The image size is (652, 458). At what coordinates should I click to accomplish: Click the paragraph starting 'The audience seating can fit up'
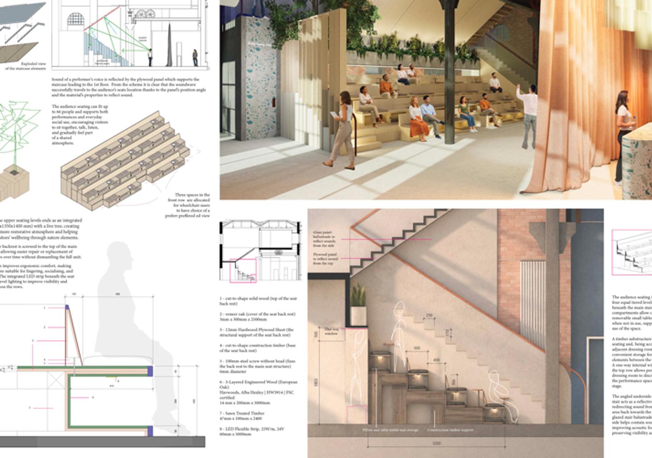(80, 125)
